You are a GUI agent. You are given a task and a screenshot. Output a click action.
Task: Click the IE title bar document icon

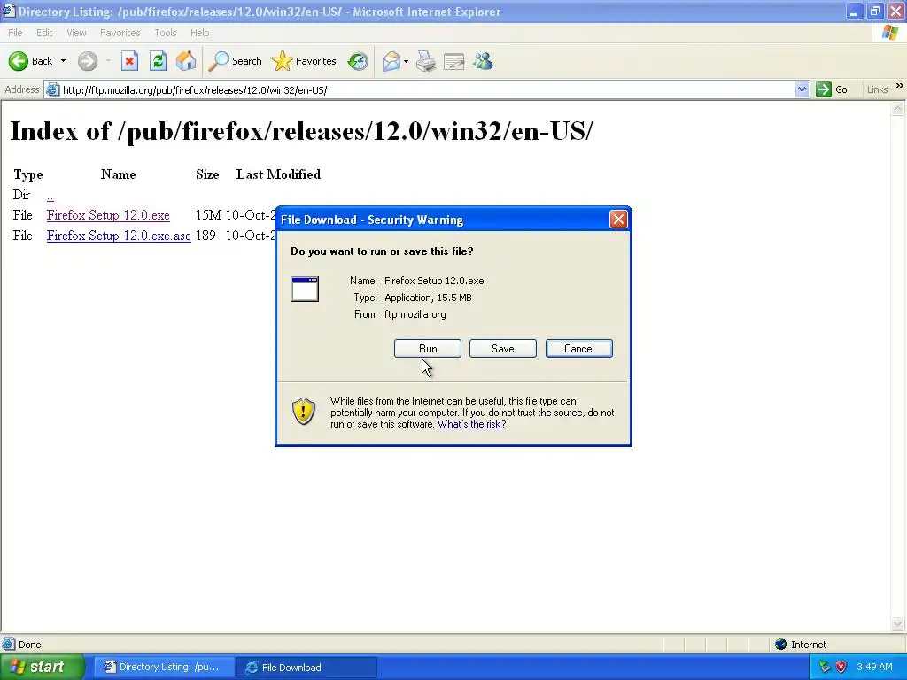pos(9,11)
